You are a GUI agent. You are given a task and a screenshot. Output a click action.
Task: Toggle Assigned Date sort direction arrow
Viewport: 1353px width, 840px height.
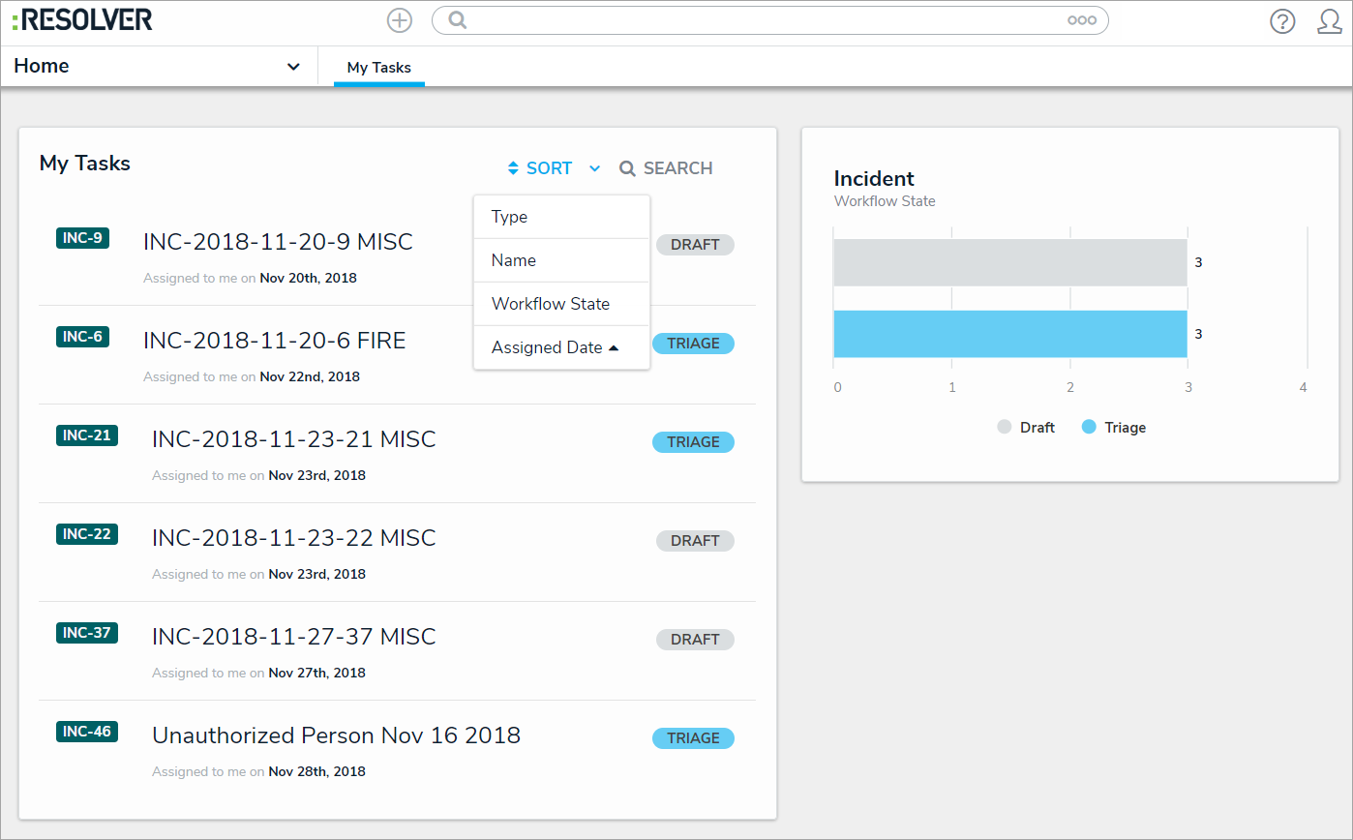coord(614,347)
